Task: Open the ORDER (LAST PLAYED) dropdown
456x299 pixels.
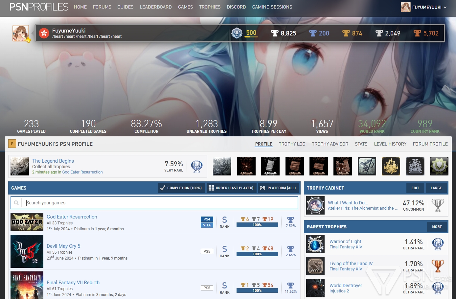Action: [x=231, y=188]
